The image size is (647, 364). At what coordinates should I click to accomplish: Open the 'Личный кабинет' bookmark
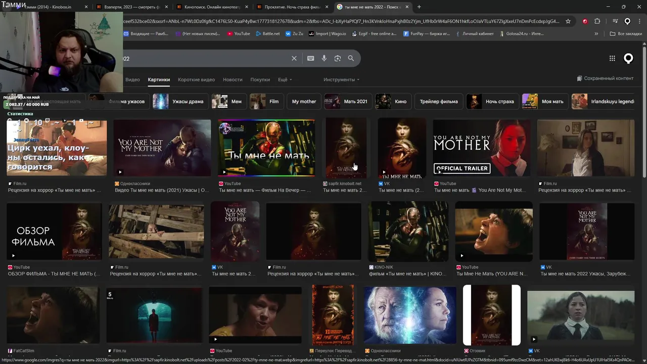point(474,34)
